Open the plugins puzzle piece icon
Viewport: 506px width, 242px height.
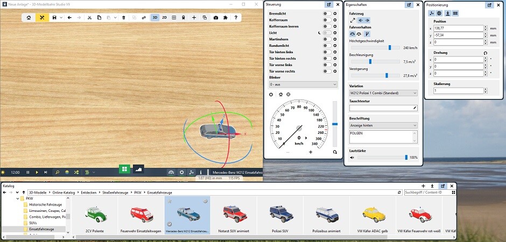(226, 18)
